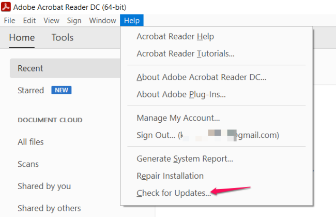Choose Repair Installation
Image resolution: width=336 pixels, height=217 pixels.
pyautogui.click(x=170, y=176)
